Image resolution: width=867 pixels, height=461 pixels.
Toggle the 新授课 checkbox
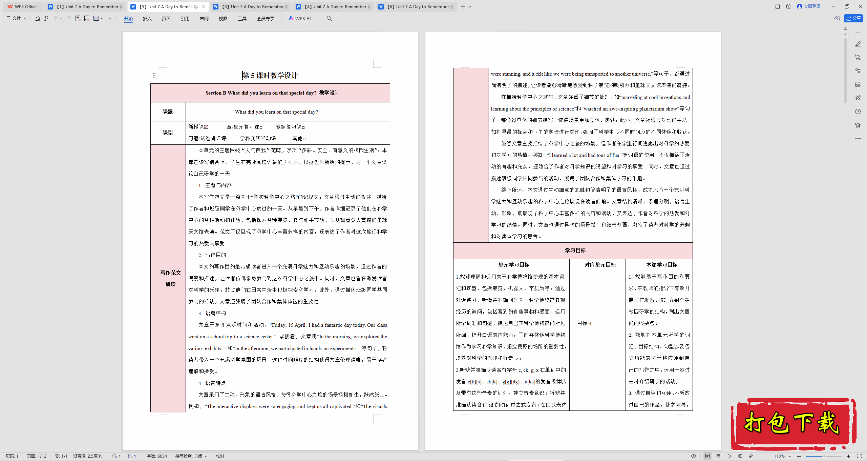[x=206, y=127]
